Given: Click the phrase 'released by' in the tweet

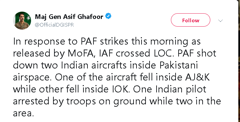Looking at the screenshot, I should (39, 54).
